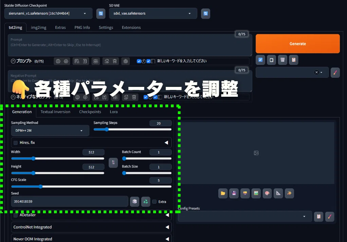347x242 pixels.
Task: Open the SD VAE dropdown
Action: tap(153, 14)
